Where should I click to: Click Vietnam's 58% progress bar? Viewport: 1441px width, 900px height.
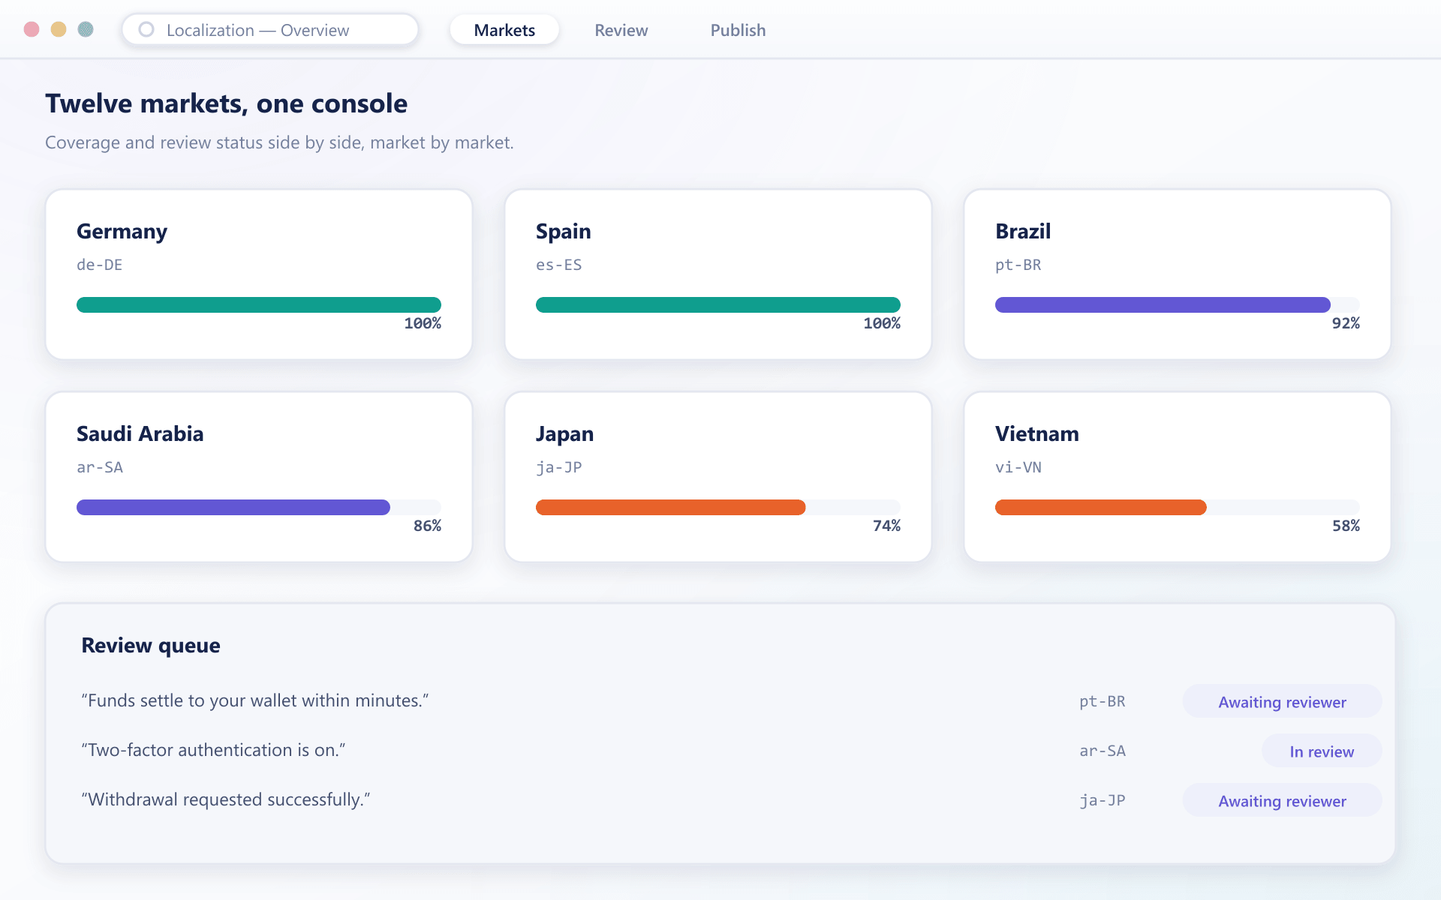tap(1178, 507)
